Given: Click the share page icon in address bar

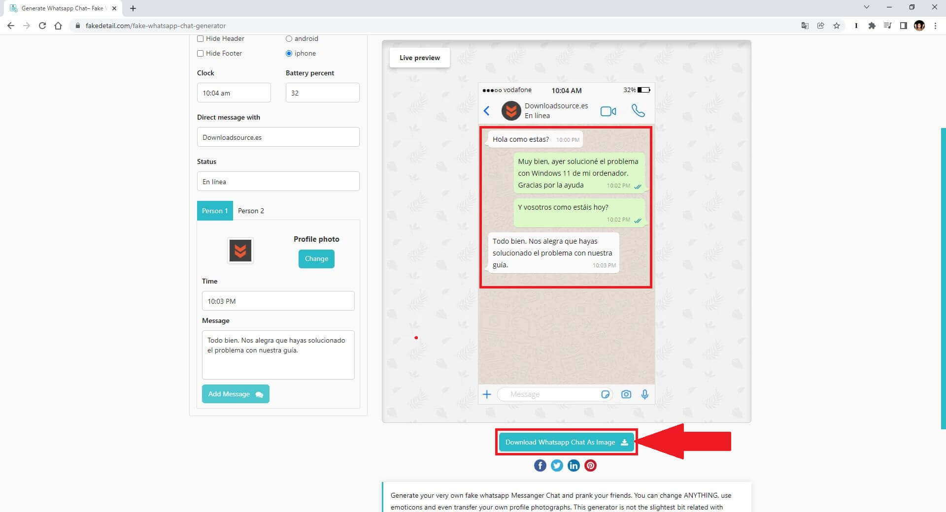Looking at the screenshot, I should point(821,26).
